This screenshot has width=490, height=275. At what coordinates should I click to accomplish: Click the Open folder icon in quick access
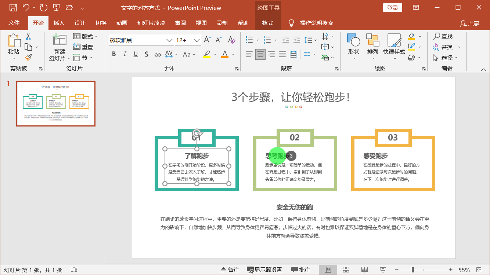point(69,8)
